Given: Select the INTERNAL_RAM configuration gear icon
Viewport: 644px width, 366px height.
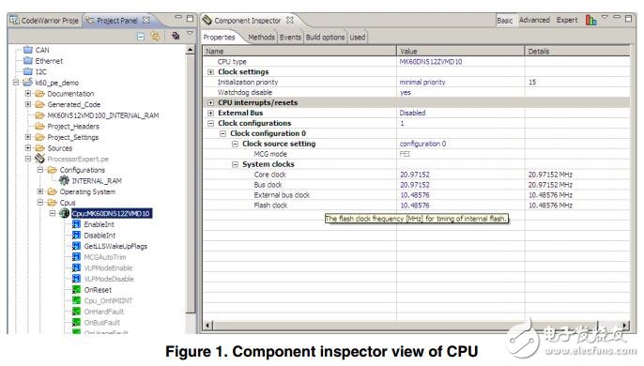Looking at the screenshot, I should (64, 180).
